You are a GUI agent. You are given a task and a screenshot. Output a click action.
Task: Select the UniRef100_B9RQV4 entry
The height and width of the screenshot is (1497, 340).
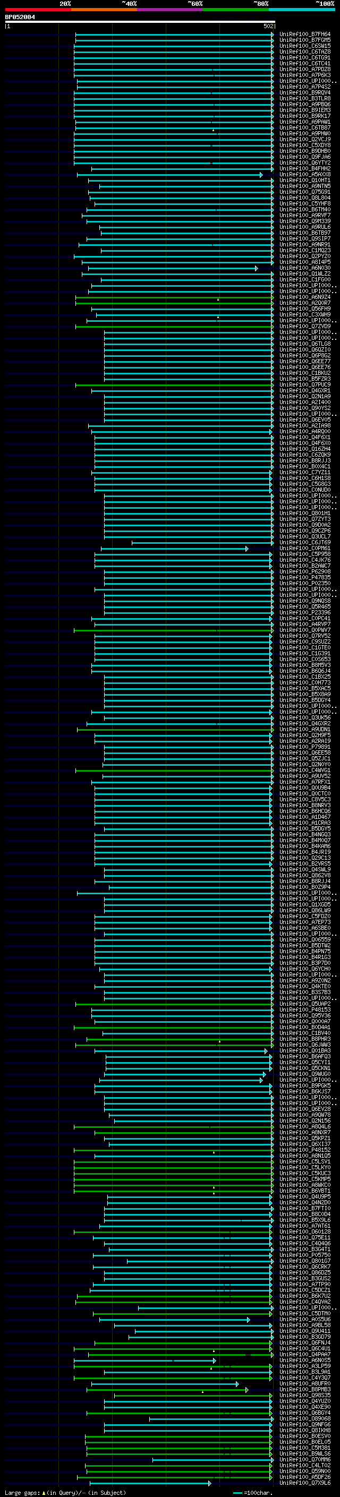pos(304,92)
